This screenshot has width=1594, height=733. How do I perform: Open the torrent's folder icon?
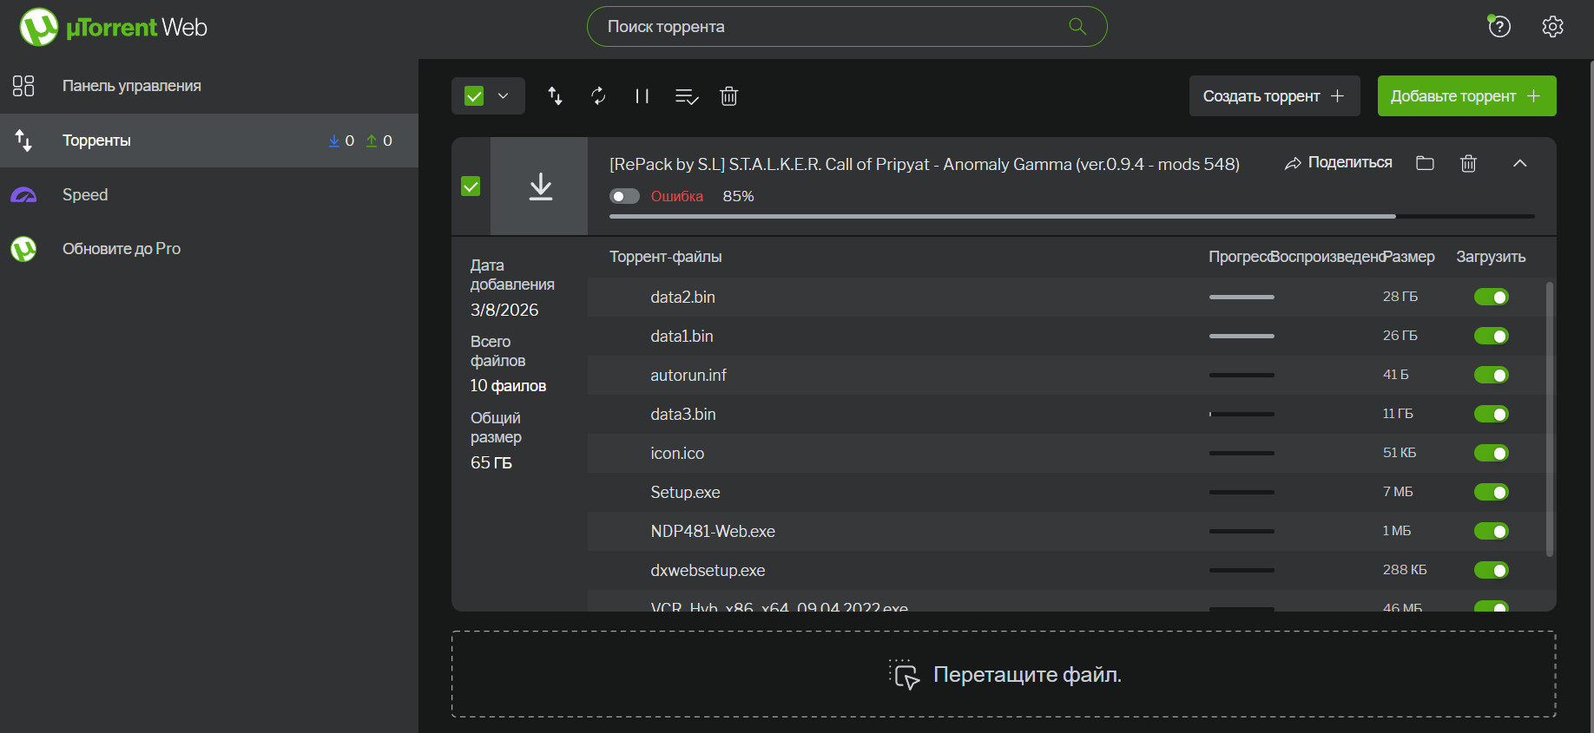click(1425, 163)
